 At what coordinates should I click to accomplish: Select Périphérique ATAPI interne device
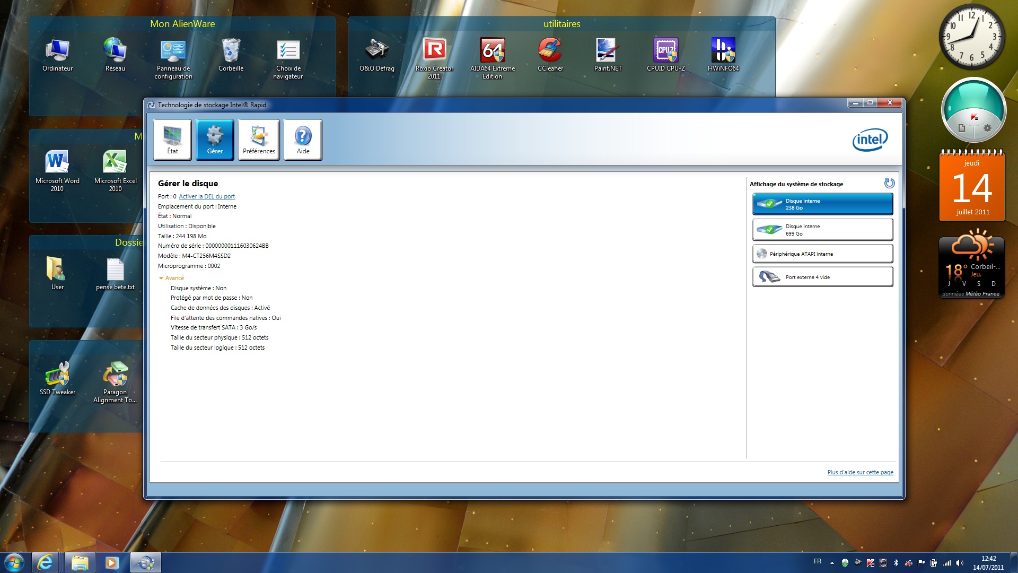pyautogui.click(x=822, y=254)
